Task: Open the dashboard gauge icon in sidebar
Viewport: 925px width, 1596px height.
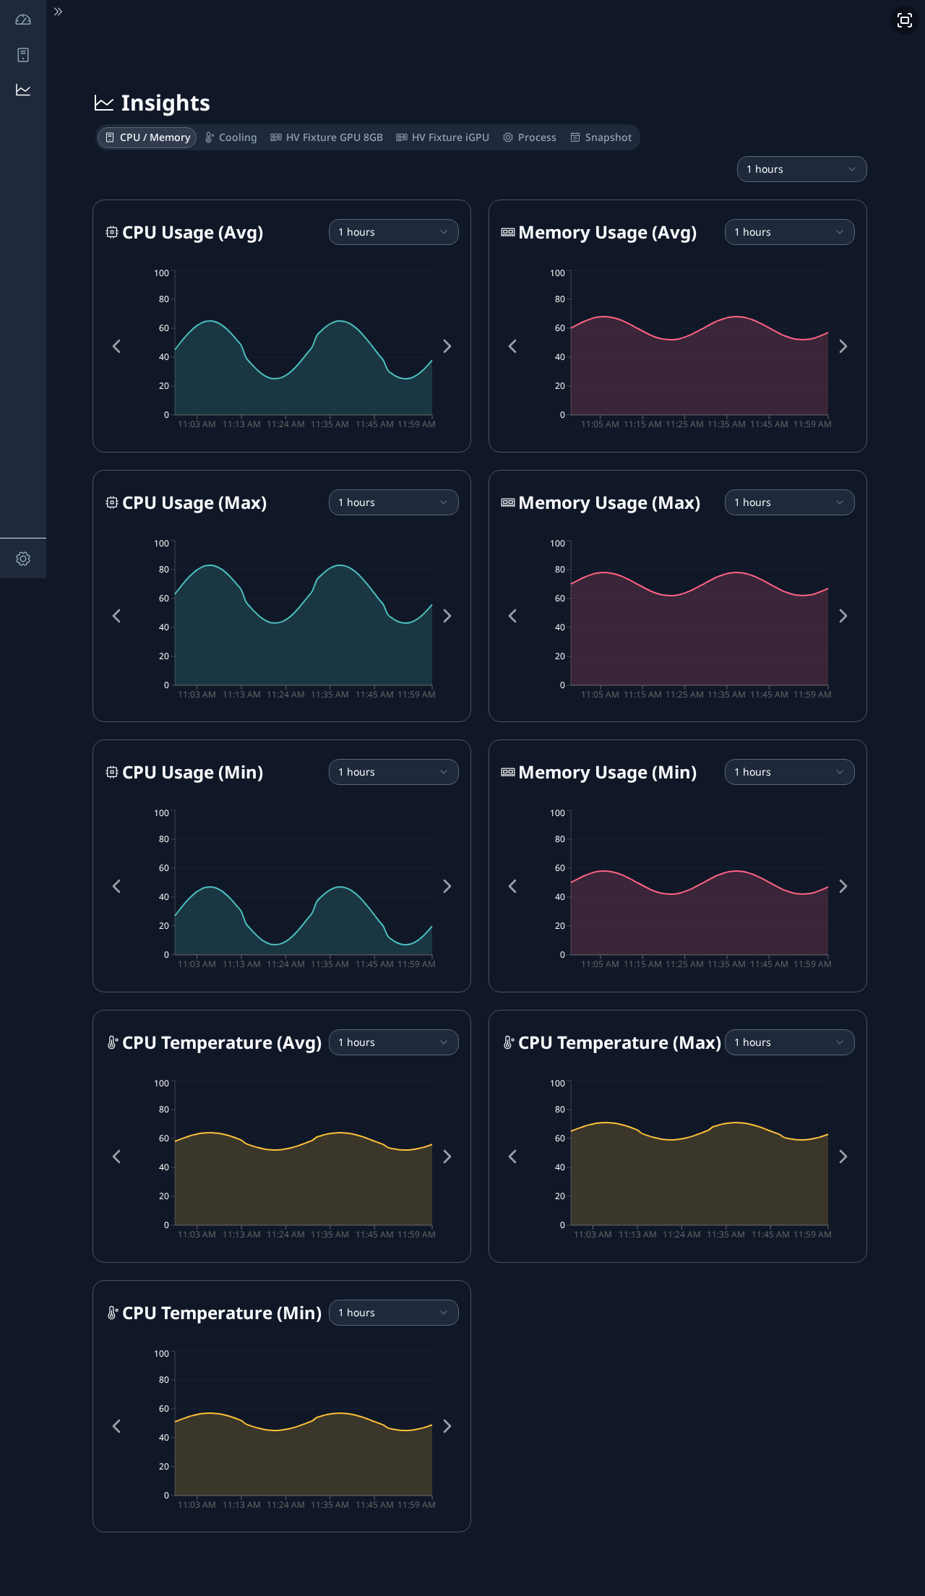Action: [x=23, y=20]
